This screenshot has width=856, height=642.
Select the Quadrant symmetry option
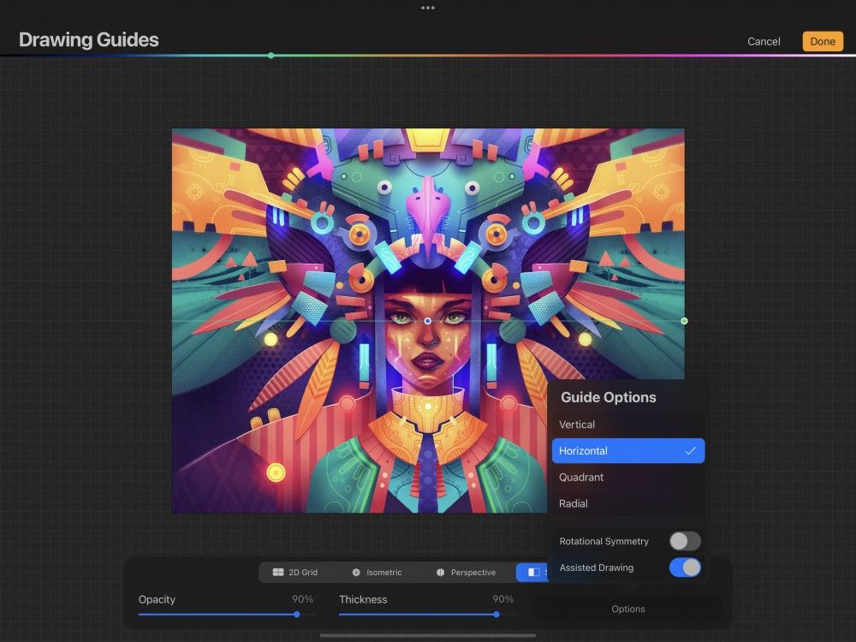627,477
